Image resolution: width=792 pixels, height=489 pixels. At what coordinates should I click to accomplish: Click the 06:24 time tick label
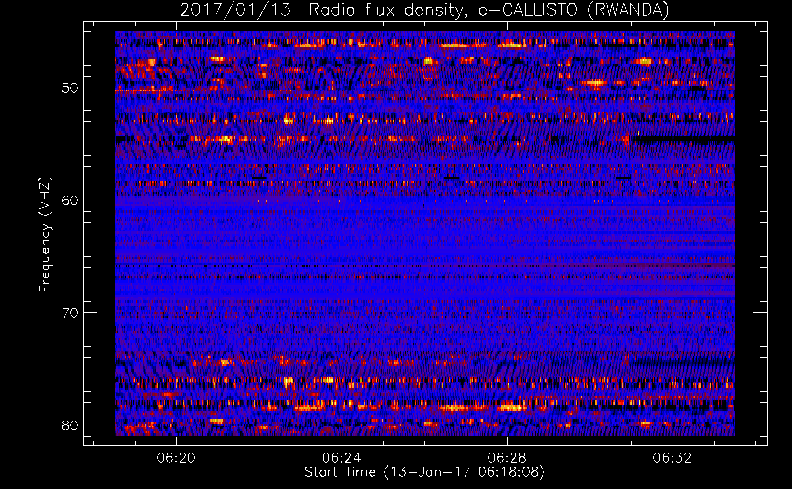[342, 458]
